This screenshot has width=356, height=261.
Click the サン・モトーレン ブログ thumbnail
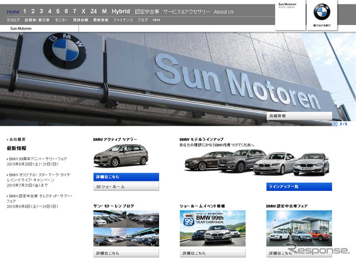(x=126, y=228)
